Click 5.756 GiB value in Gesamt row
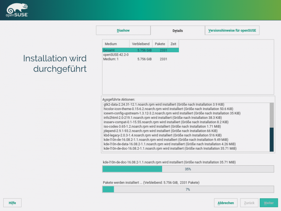Image resolution: width=281 pixels, height=211 pixels. click(x=145, y=50)
